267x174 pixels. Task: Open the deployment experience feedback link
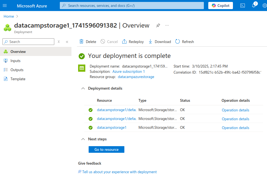point(119,172)
